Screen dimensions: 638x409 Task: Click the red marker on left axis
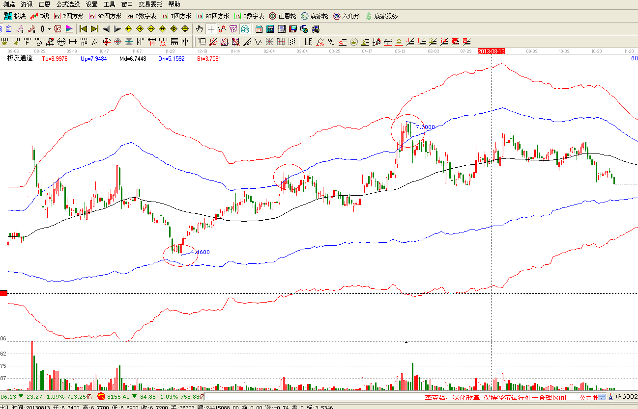tap(3, 293)
